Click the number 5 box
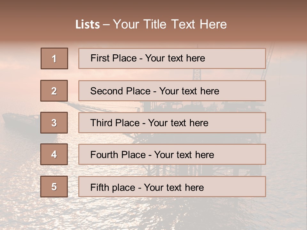The image size is (307, 230). [54, 187]
